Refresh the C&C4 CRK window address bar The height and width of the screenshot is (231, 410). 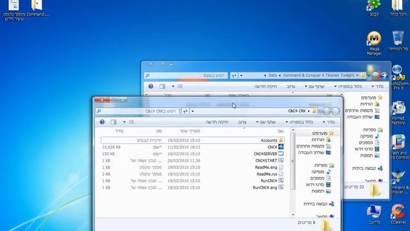coord(185,111)
